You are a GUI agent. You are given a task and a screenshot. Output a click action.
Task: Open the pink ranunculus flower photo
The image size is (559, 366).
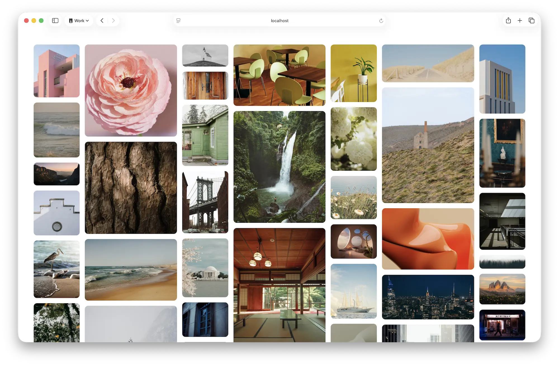click(131, 90)
